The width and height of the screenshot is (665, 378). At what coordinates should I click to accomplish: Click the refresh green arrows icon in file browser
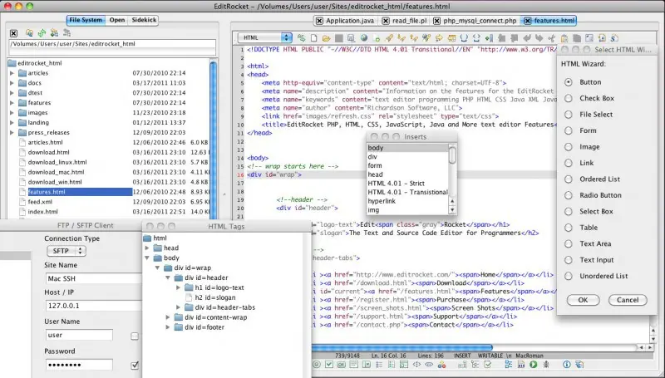point(42,32)
